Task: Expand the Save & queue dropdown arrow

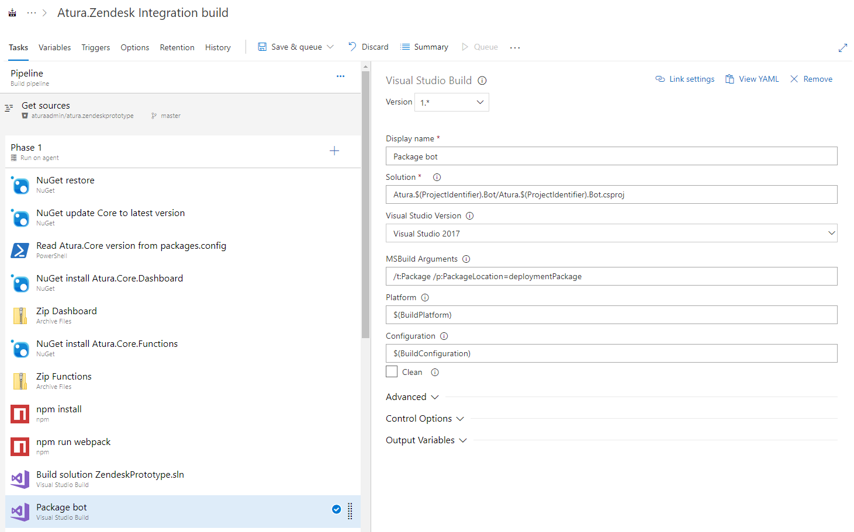Action: pos(330,47)
